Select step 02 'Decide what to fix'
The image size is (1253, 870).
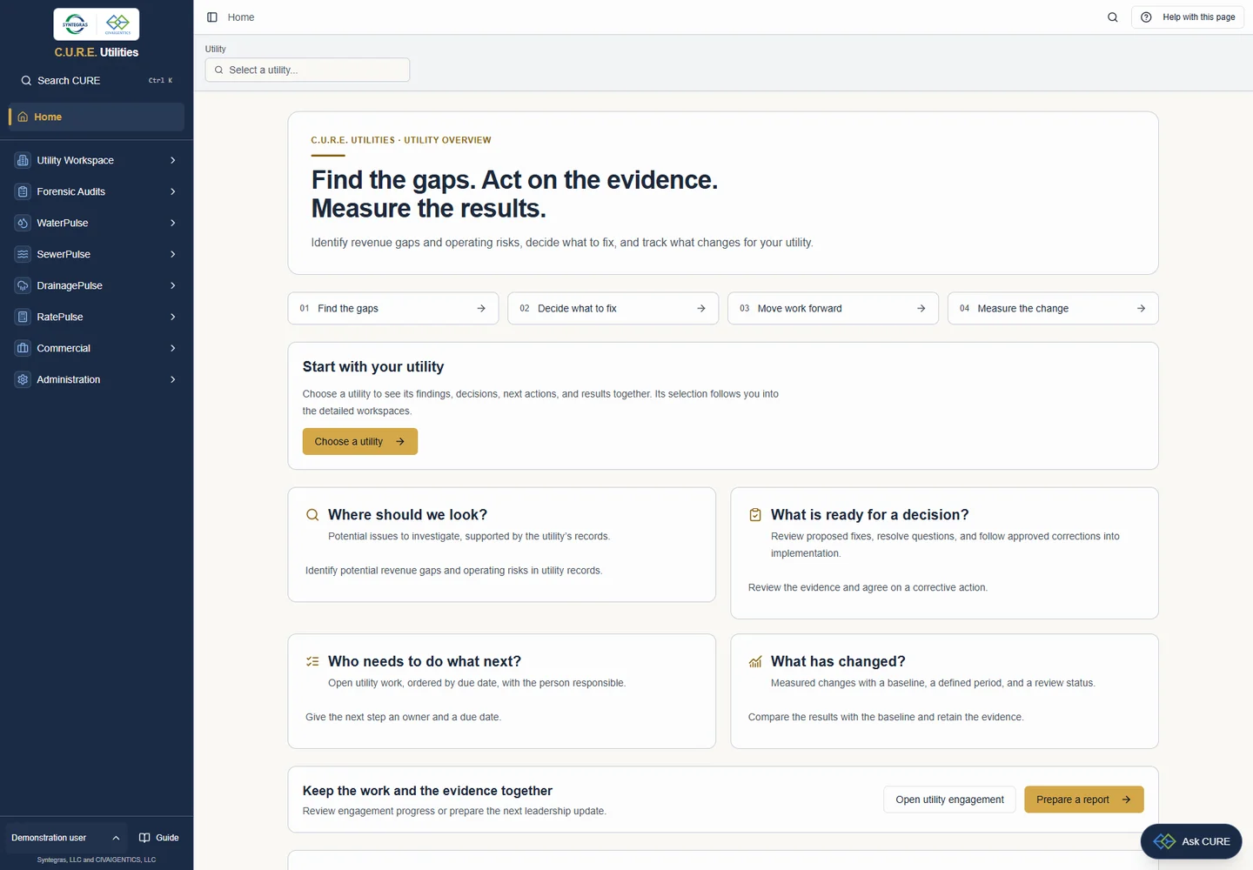[x=613, y=308]
